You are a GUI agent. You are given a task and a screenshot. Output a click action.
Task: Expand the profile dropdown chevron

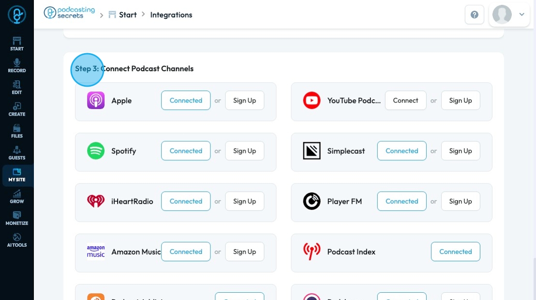pos(521,15)
